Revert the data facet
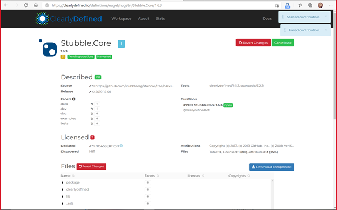Viewport: 337px width, 210px height. tap(92, 104)
